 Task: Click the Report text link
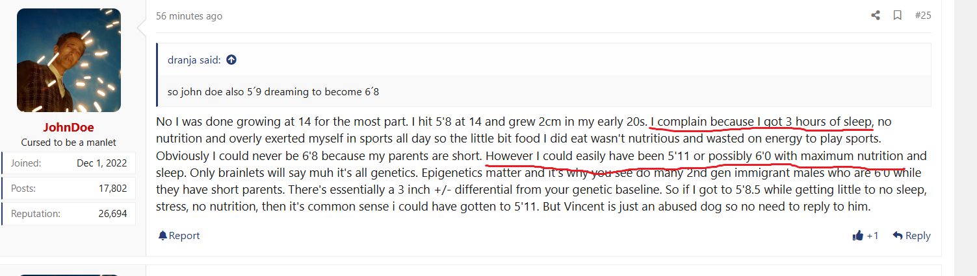pos(184,236)
